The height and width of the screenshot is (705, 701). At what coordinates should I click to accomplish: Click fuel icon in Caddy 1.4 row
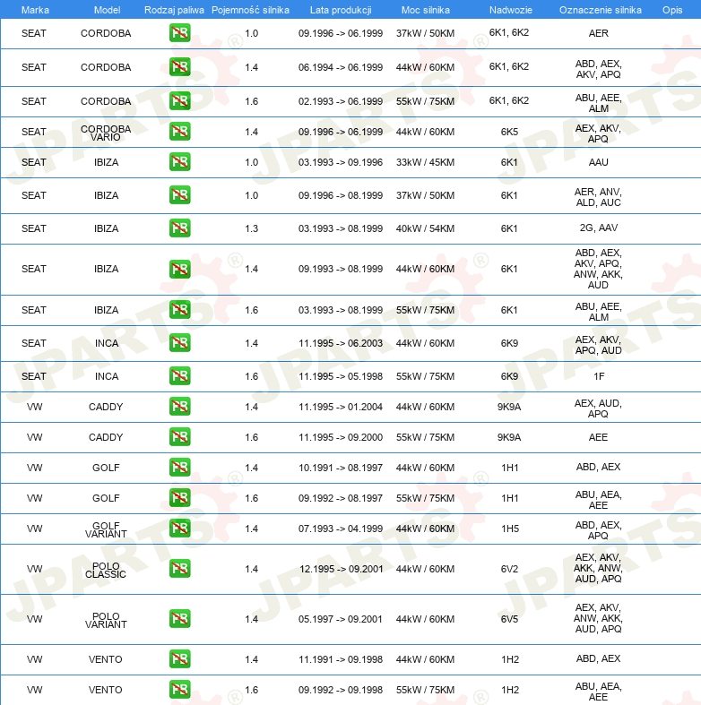coord(180,406)
